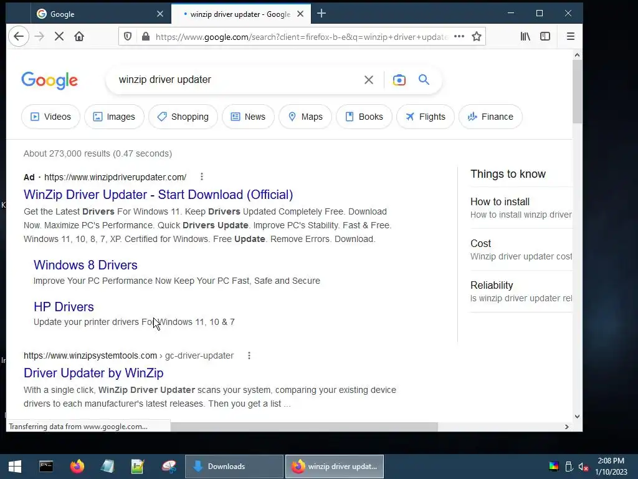
Task: Click the scroll down arrow
Action: click(577, 416)
